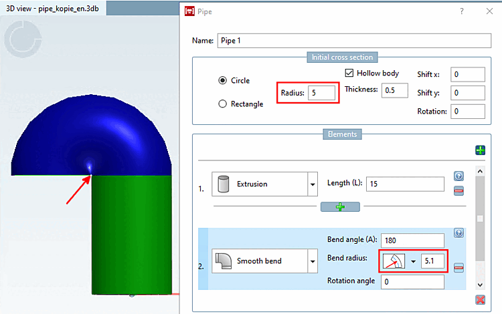Image resolution: width=502 pixels, height=314 pixels.
Task: Click the Pipe dialog help question mark
Action: coord(462,11)
